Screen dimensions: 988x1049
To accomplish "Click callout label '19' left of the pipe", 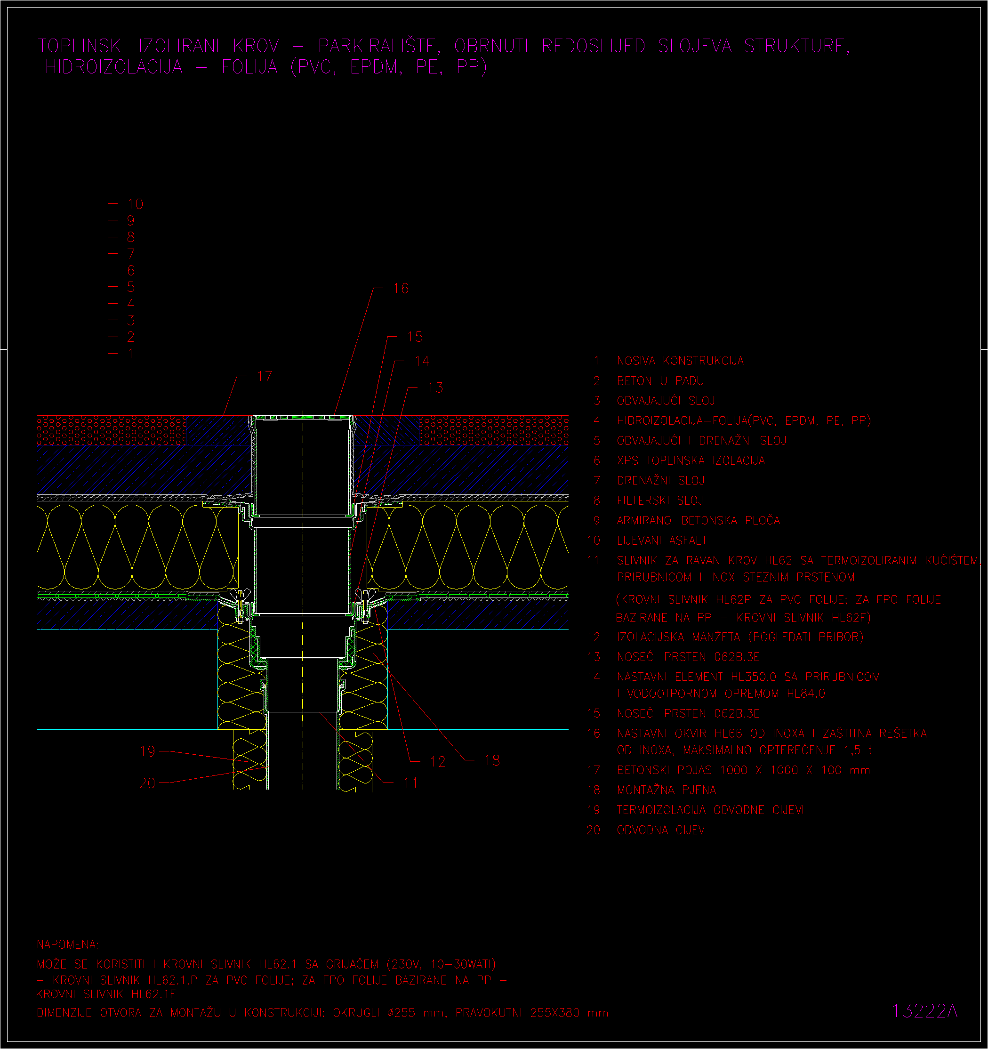I will click(148, 751).
